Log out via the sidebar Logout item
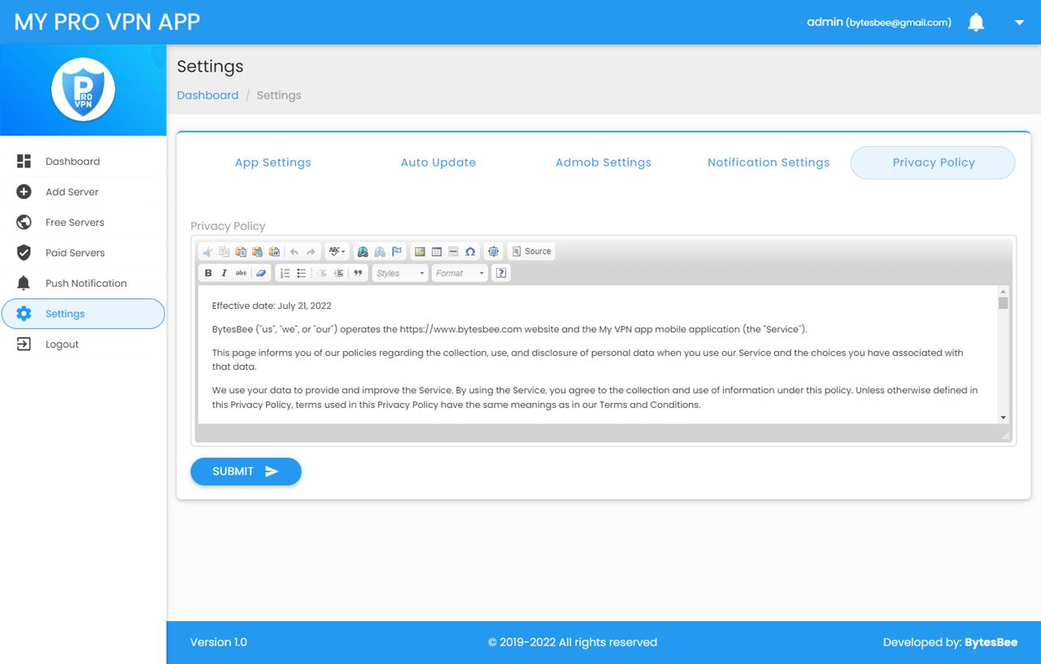This screenshot has height=664, width=1041. (83, 345)
